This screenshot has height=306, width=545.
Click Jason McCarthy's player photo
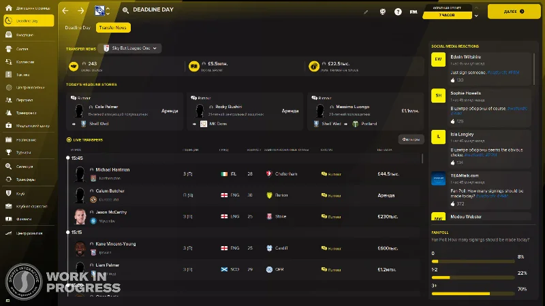80,216
